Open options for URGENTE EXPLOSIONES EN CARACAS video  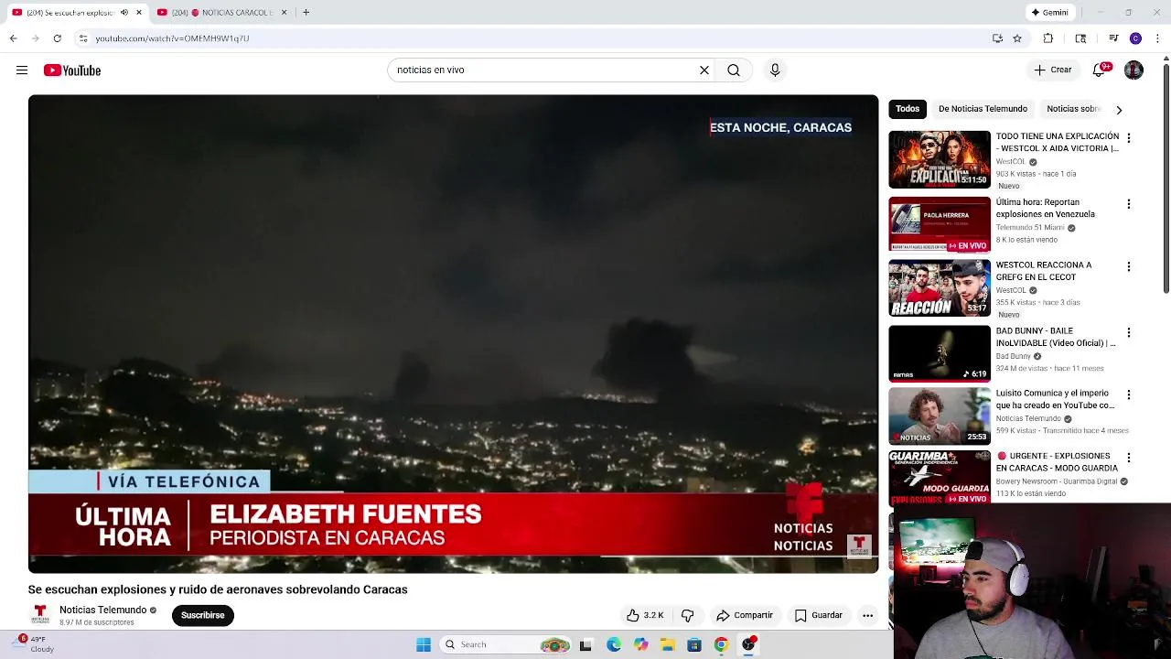coord(1128,458)
